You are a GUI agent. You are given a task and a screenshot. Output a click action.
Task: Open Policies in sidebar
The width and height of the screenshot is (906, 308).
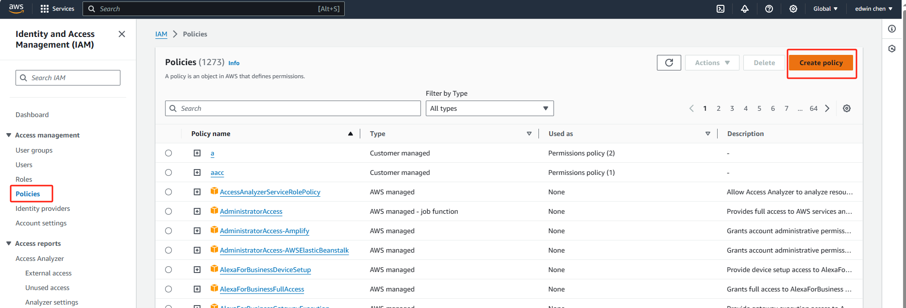click(x=28, y=194)
